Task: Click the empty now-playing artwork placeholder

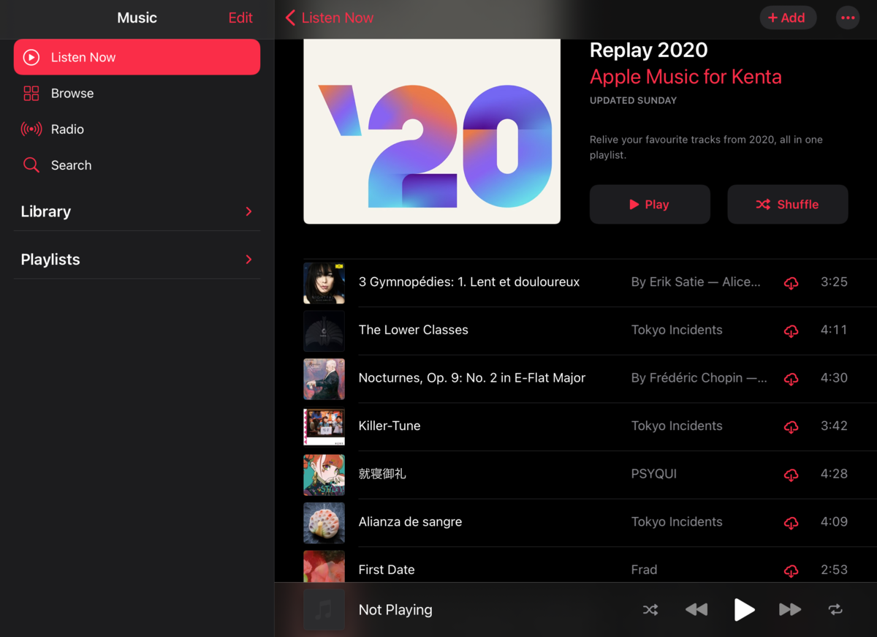Action: pos(324,610)
